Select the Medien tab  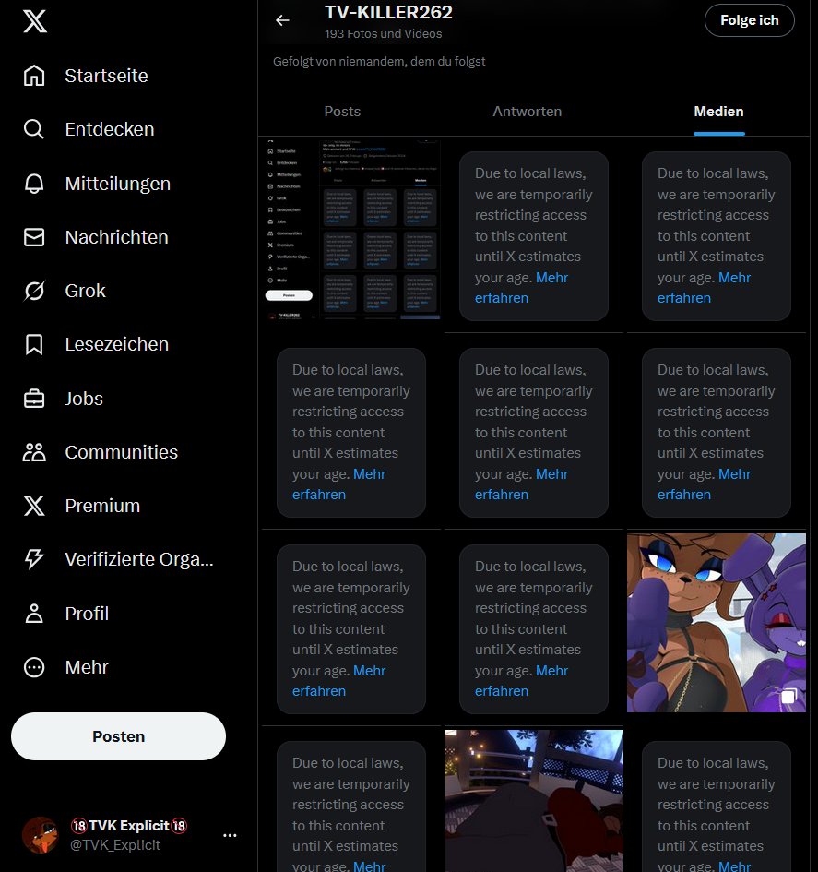pos(718,112)
